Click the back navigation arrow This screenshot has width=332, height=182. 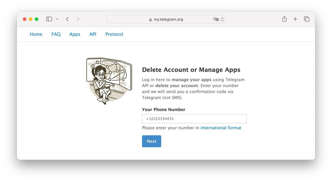(67, 19)
